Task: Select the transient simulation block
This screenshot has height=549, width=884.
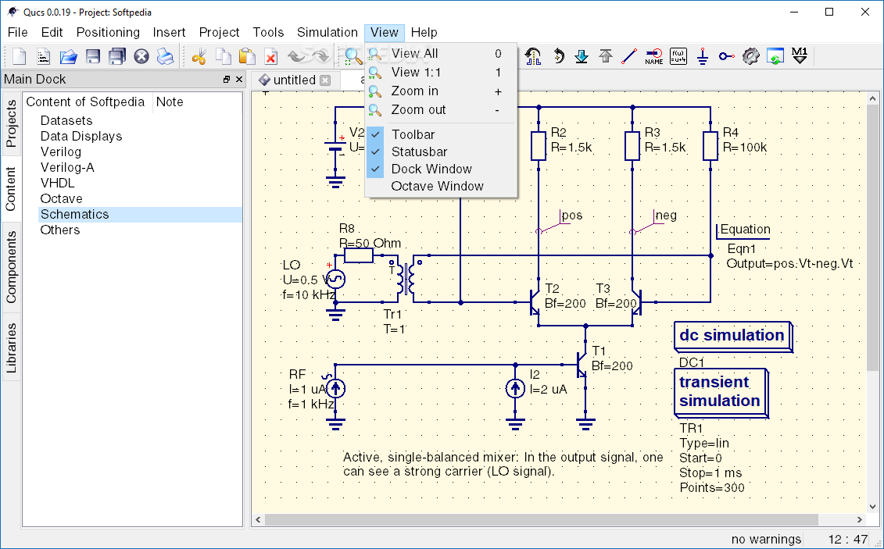Action: tap(721, 393)
